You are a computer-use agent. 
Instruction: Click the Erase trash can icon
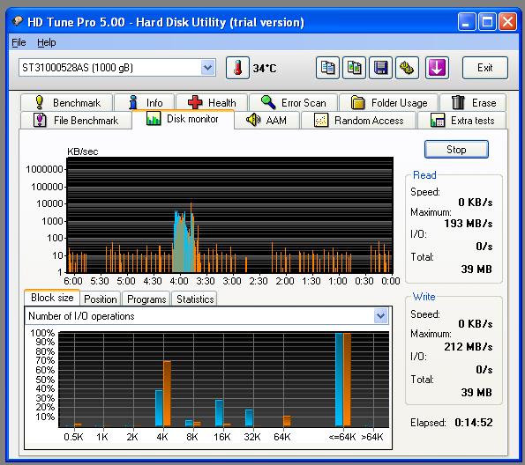click(458, 102)
